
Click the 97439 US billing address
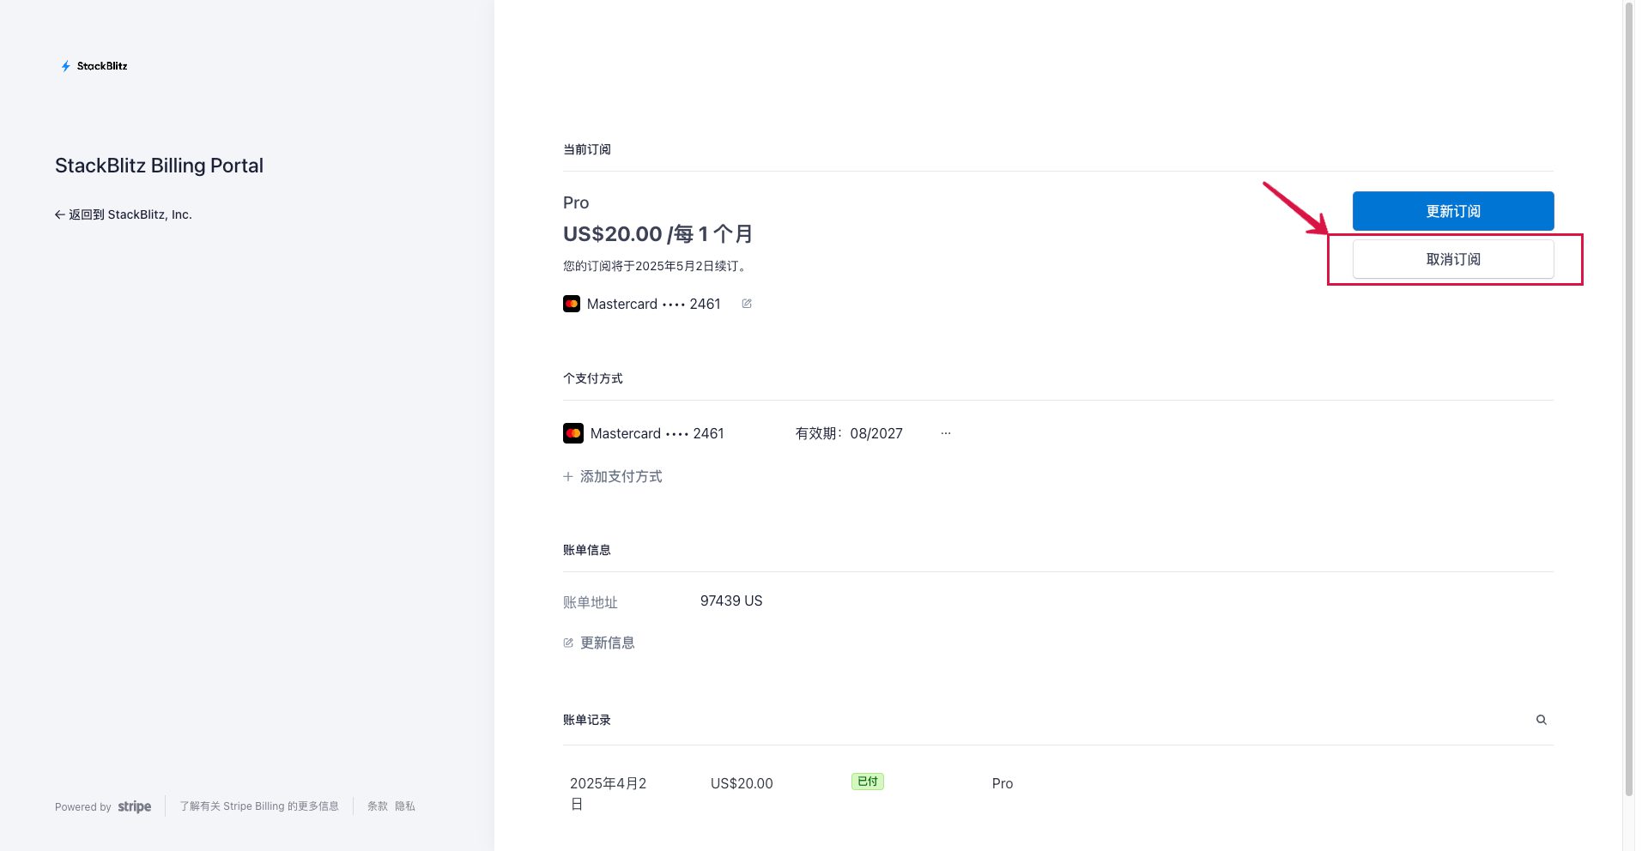coord(731,601)
